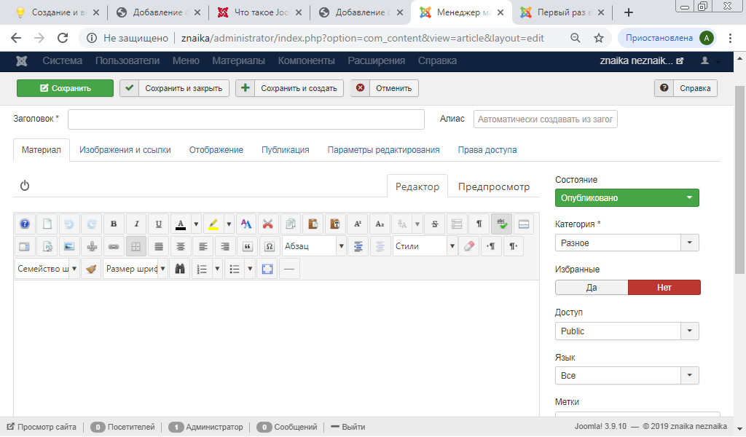Apply the black font color button

pyautogui.click(x=181, y=224)
